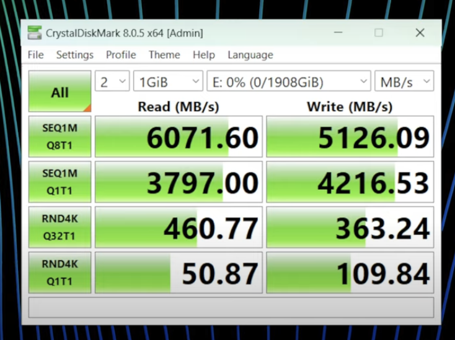Screen dimensions: 455x340
Task: Minimize the CrystalDiskMark window
Action: tap(338, 33)
